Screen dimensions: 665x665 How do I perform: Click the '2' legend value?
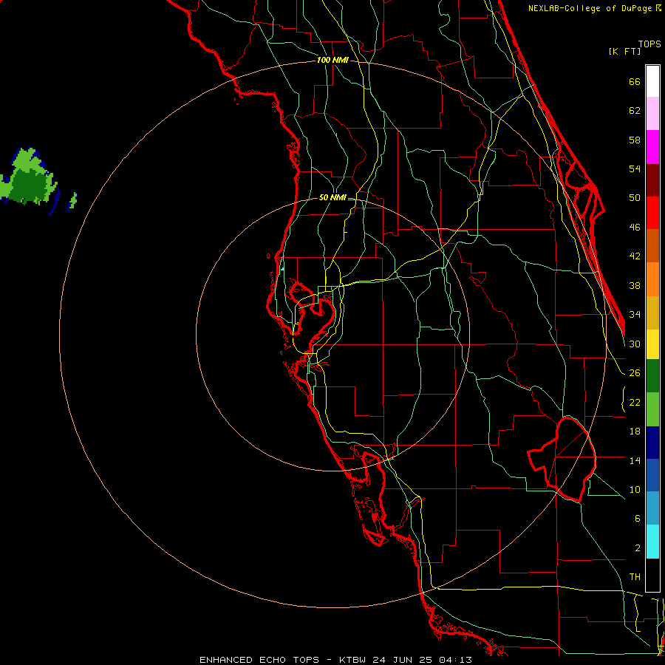tap(637, 548)
